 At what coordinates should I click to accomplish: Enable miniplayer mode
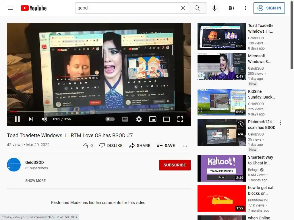point(153,119)
